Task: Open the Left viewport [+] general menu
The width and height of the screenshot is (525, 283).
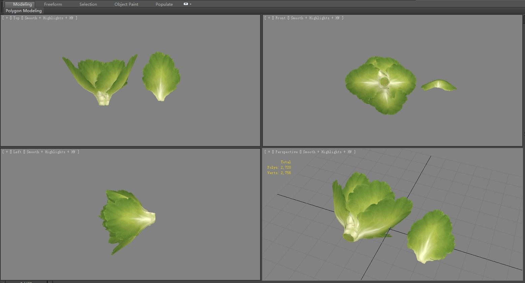Action: 7,152
